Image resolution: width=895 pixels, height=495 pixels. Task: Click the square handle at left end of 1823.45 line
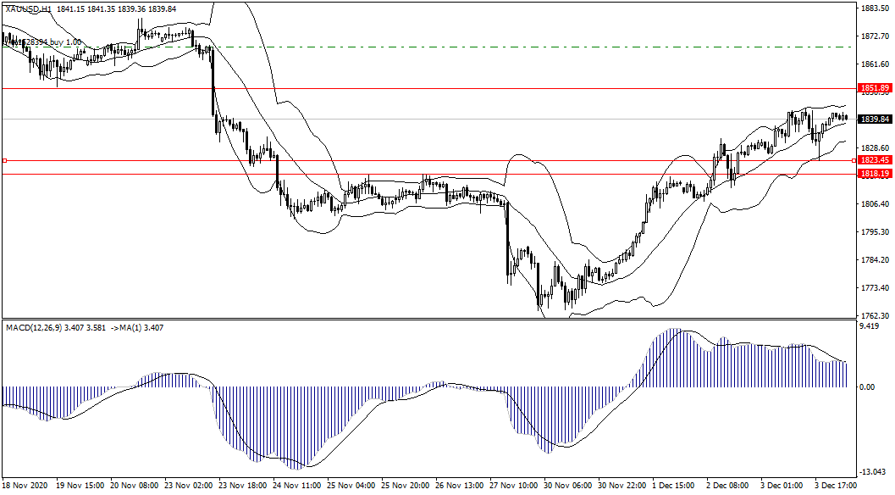[x=4, y=159]
